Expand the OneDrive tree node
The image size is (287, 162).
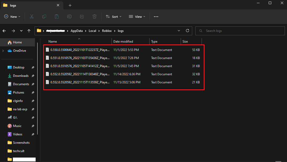3,51
